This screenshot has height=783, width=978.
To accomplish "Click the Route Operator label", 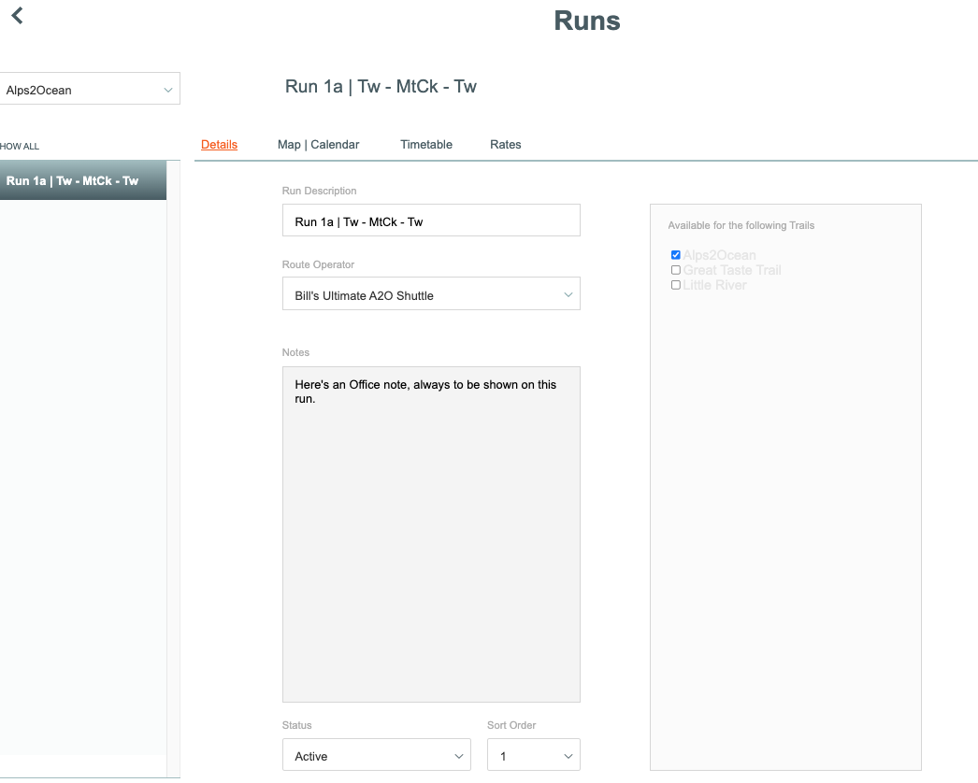I will point(318,265).
